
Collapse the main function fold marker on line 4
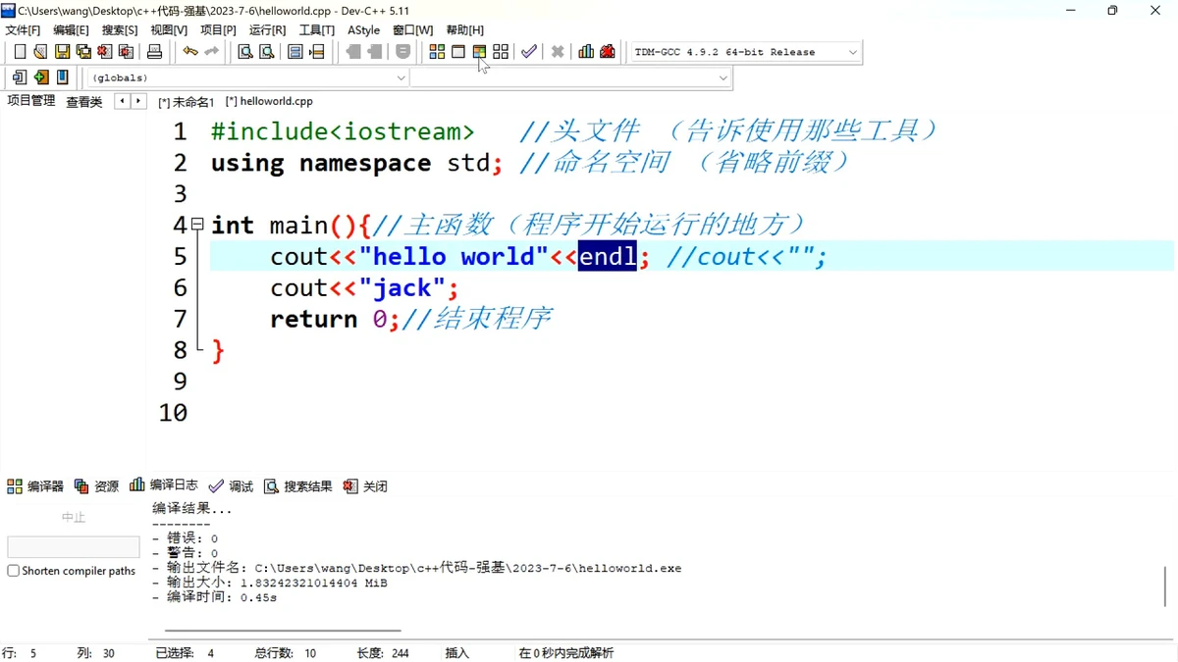197,225
